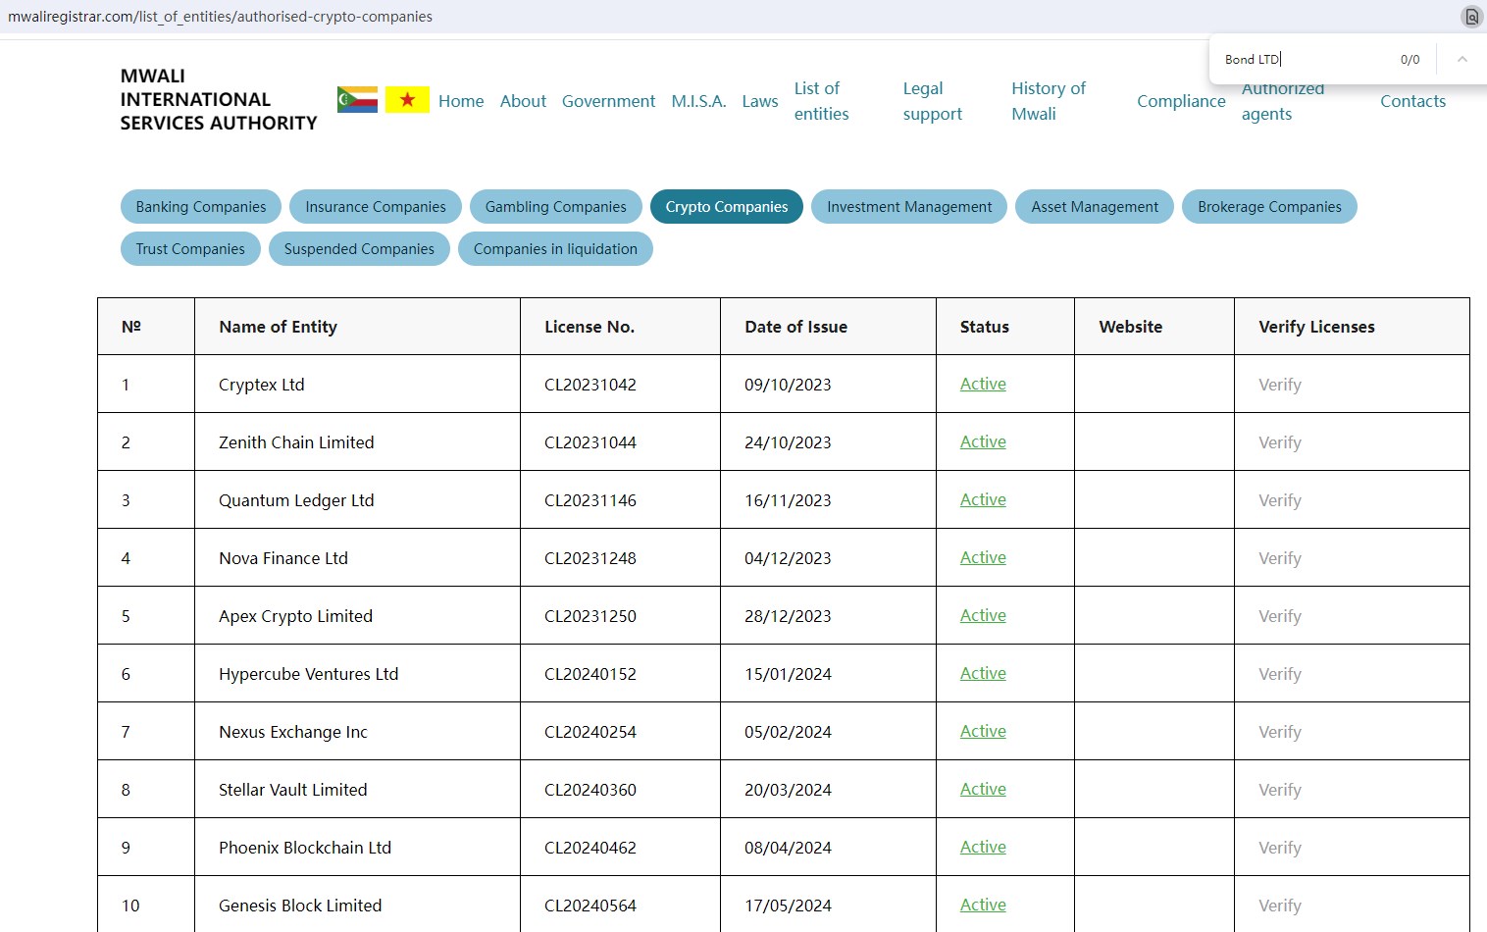Click Verify for Cryptex Ltd
Viewport: 1487px width, 932px height.
(x=1279, y=384)
